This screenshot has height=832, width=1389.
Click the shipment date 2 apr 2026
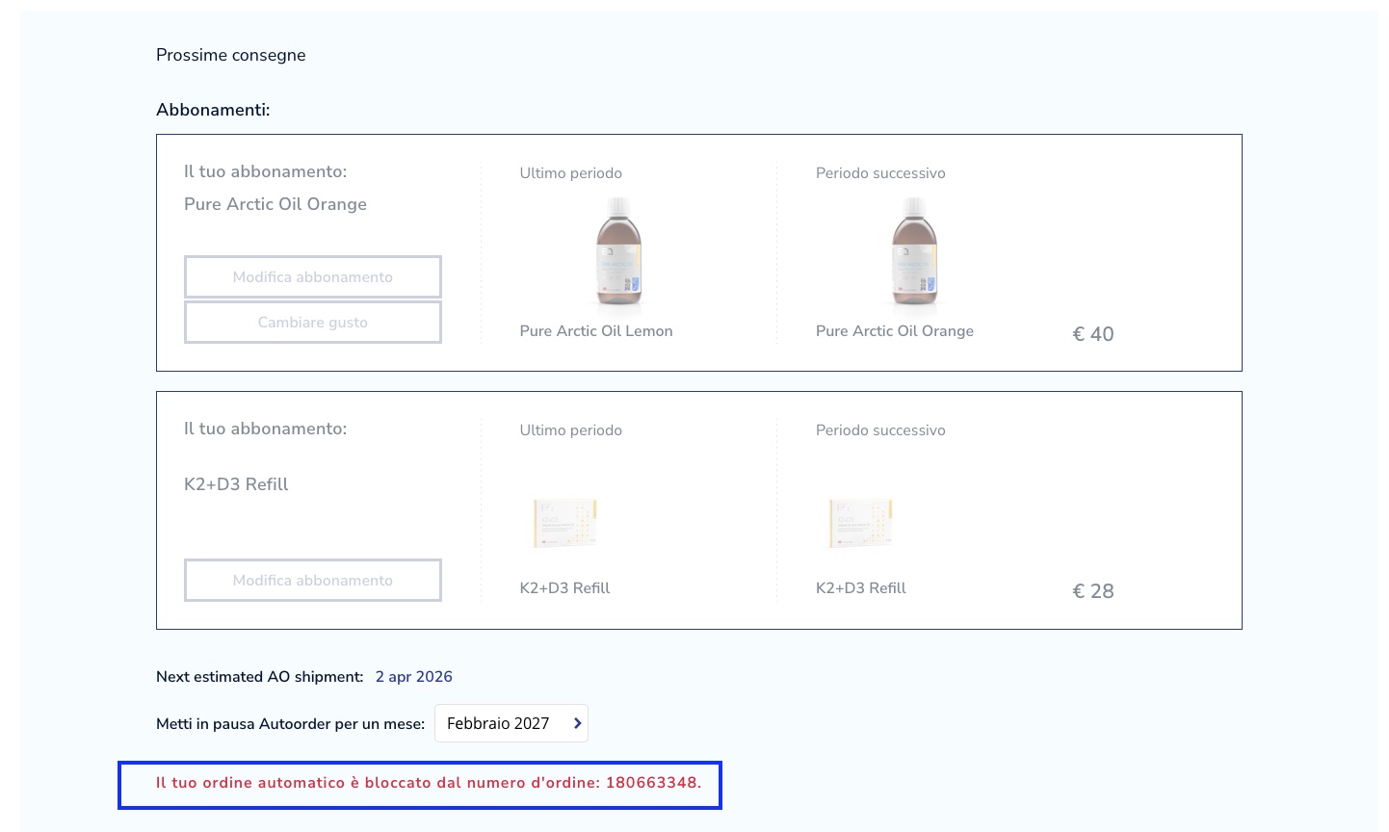click(414, 677)
